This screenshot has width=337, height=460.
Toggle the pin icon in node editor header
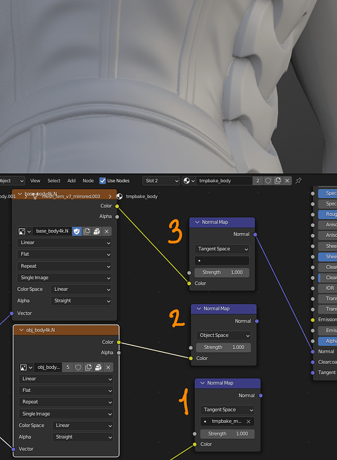(x=298, y=181)
